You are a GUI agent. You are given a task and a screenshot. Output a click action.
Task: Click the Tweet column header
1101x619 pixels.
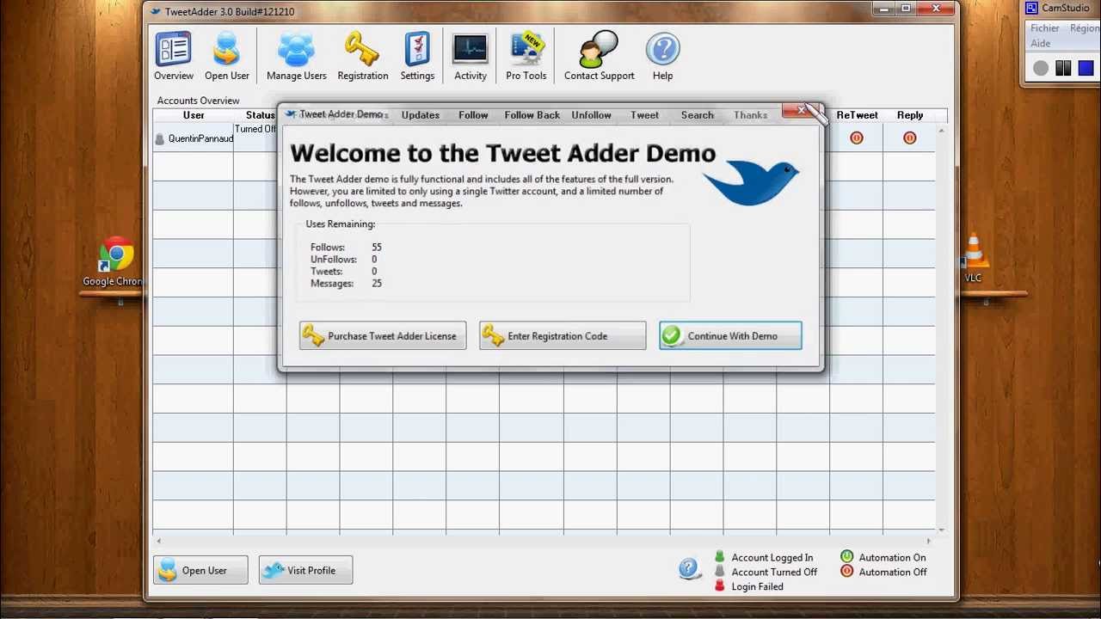[x=644, y=115]
